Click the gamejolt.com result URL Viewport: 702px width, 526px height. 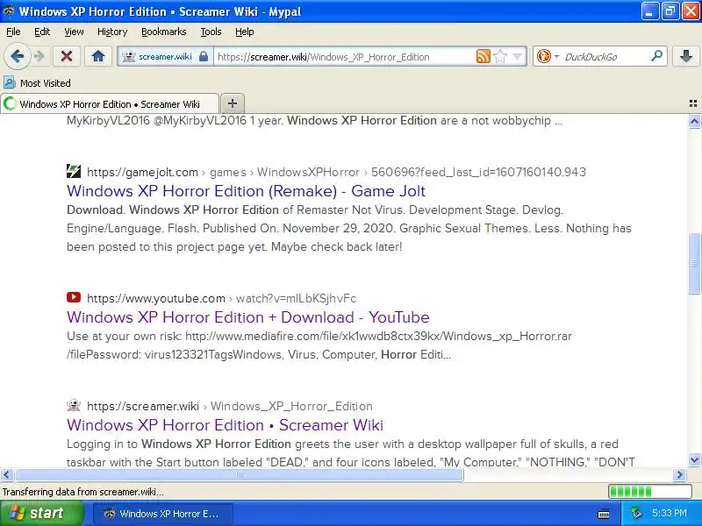tap(336, 172)
